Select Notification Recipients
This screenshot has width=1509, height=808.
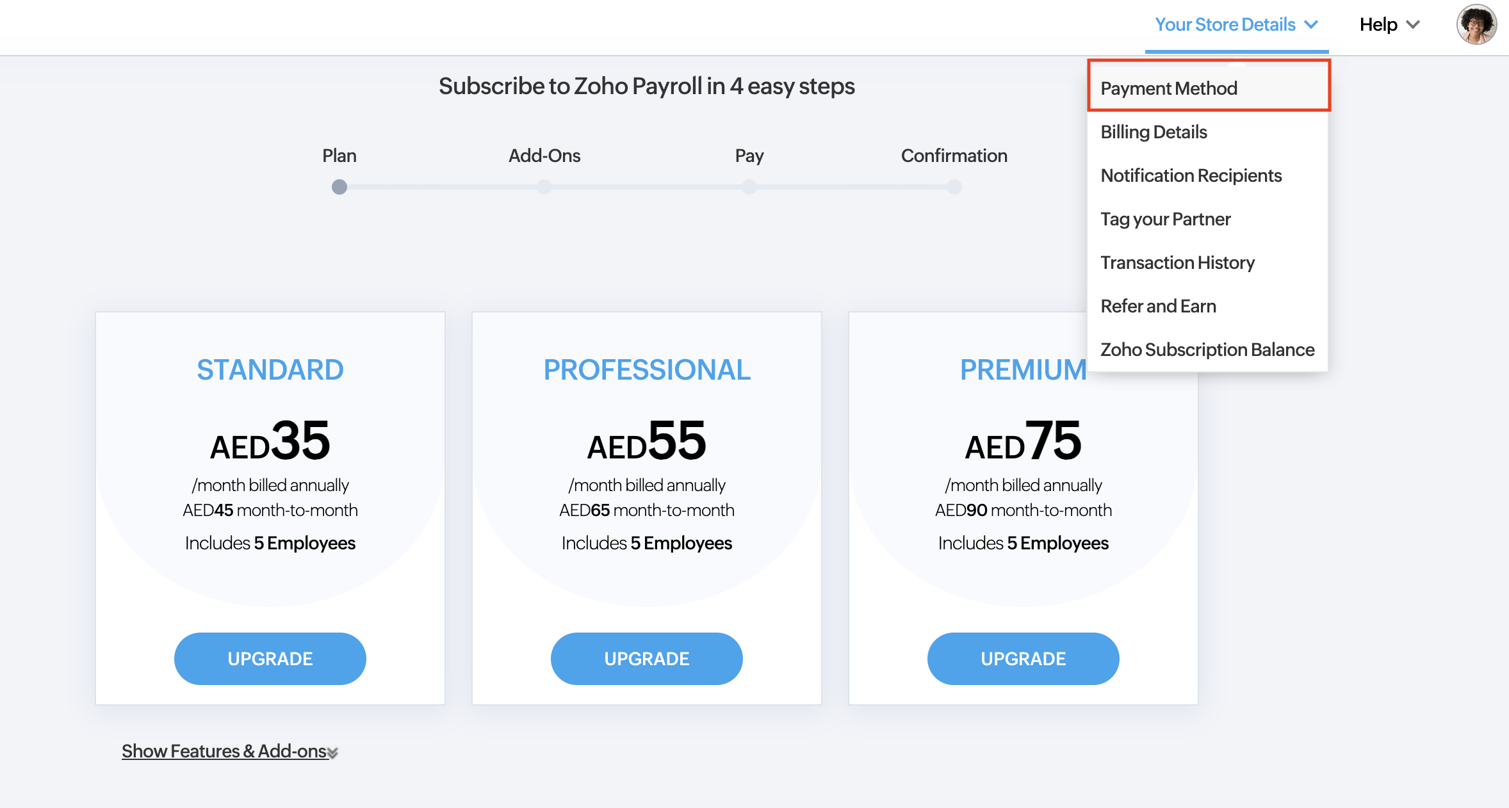pyautogui.click(x=1191, y=175)
